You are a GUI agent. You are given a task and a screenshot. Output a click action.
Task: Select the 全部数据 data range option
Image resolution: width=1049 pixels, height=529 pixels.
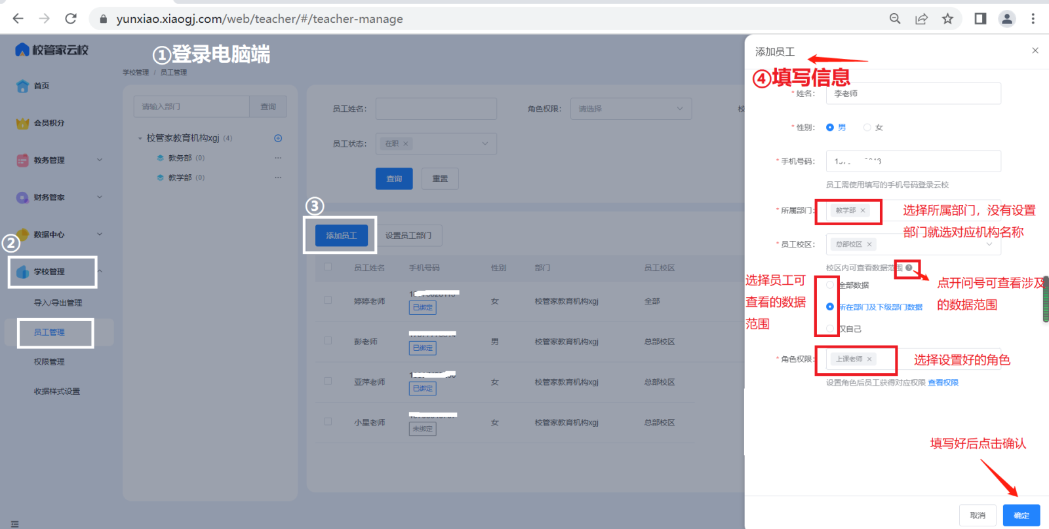coord(830,285)
